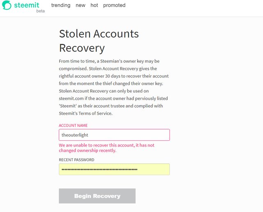263x212 pixels.
Task: Click the Steemit circular logo icon
Action: [x=7, y=6]
